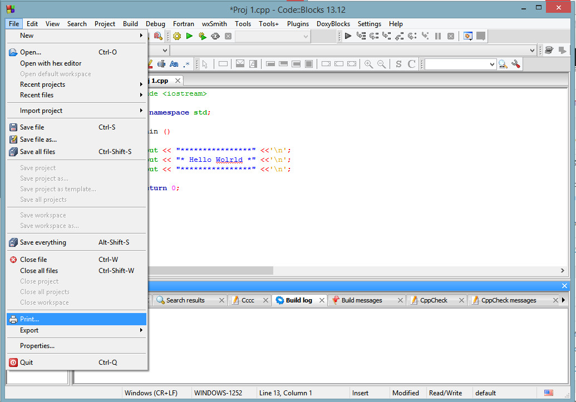The width and height of the screenshot is (576, 402).
Task: Click WINDOWS-1252 encoding in status bar
Action: point(218,393)
